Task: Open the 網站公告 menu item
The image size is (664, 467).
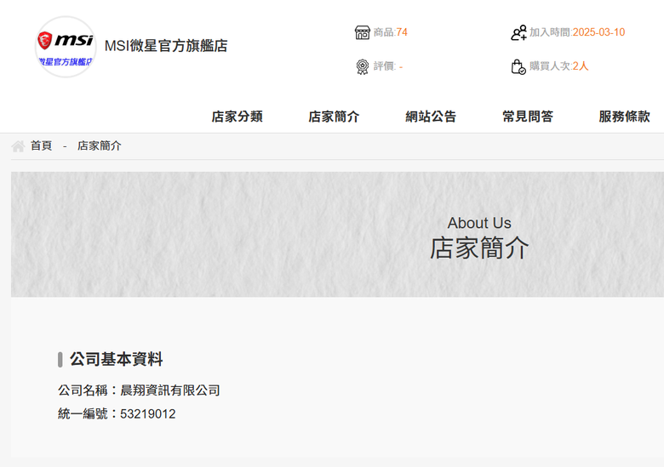Action: pyautogui.click(x=431, y=117)
